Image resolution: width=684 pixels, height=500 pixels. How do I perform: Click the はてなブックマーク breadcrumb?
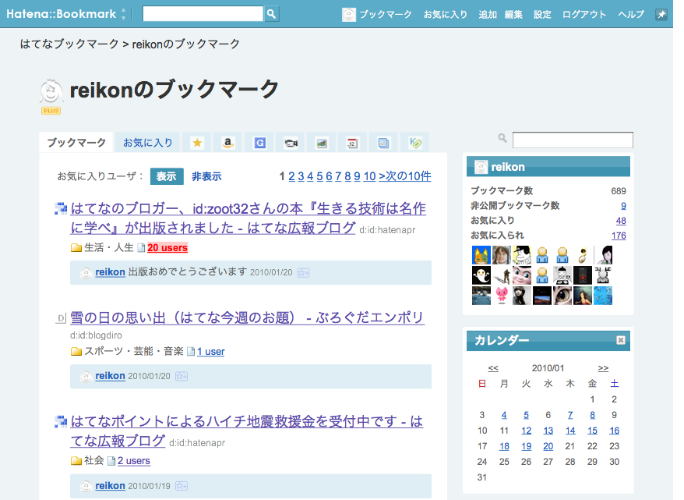coord(69,44)
